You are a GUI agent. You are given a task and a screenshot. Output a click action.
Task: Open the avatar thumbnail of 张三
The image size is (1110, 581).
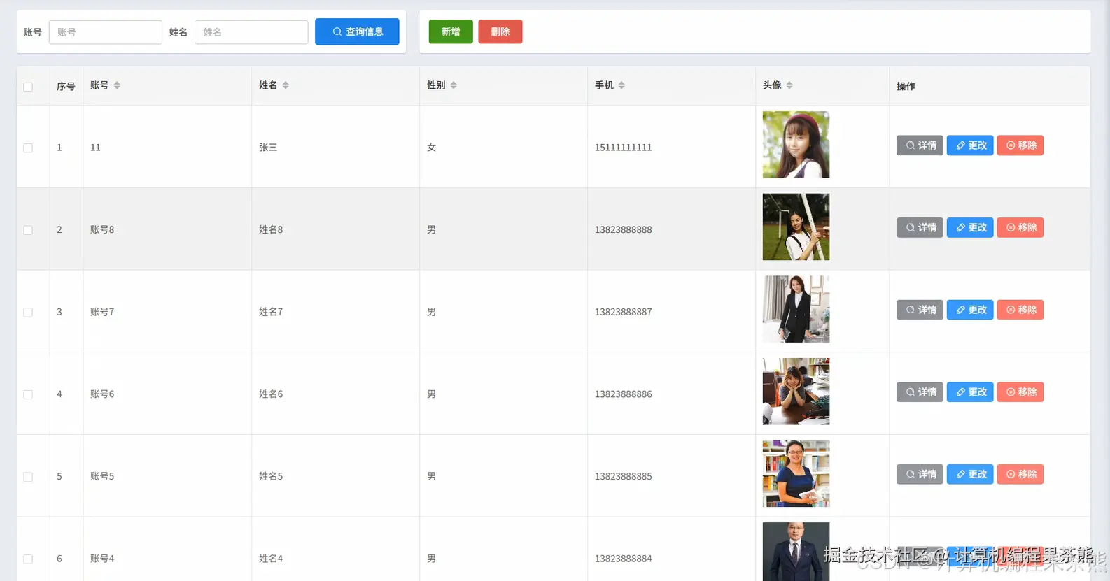click(796, 145)
